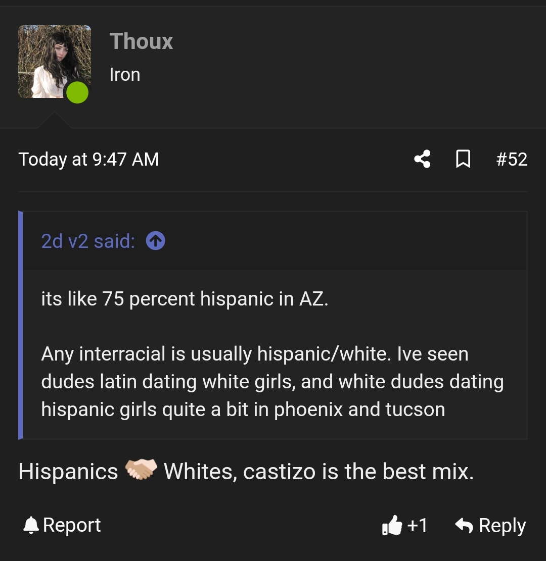View the +1 reaction count
Screen dimensions: 546x561
418,526
